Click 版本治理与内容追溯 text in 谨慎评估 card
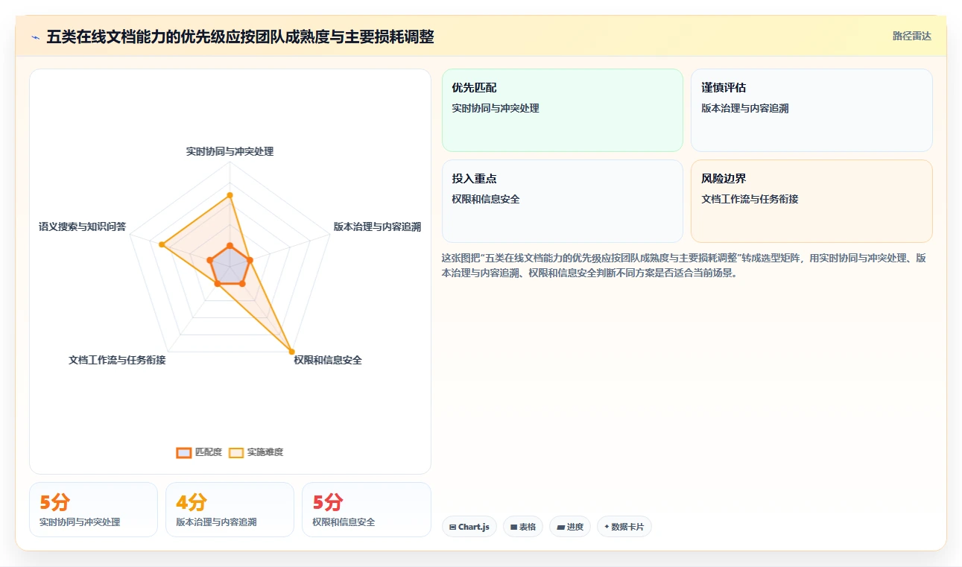 click(745, 108)
